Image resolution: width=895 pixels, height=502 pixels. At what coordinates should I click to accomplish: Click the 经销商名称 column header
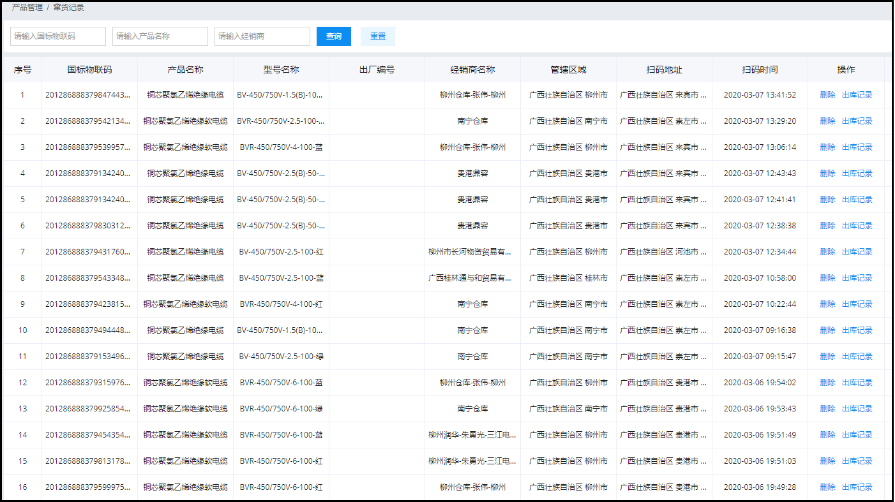[472, 70]
